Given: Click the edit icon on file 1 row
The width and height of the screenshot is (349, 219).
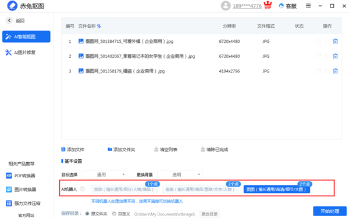Looking at the screenshot, I should pyautogui.click(x=327, y=41).
